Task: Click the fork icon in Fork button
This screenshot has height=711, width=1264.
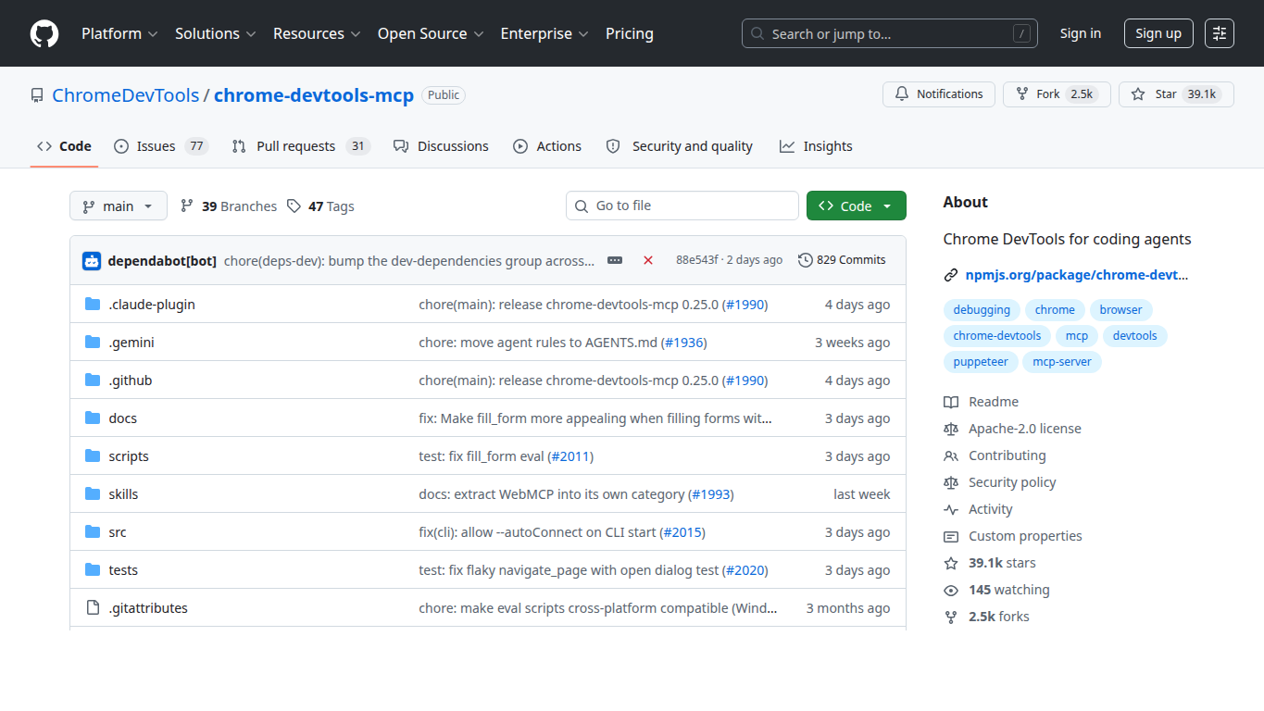Action: coord(1022,94)
